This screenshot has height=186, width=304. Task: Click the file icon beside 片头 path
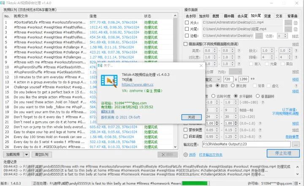(296, 23)
